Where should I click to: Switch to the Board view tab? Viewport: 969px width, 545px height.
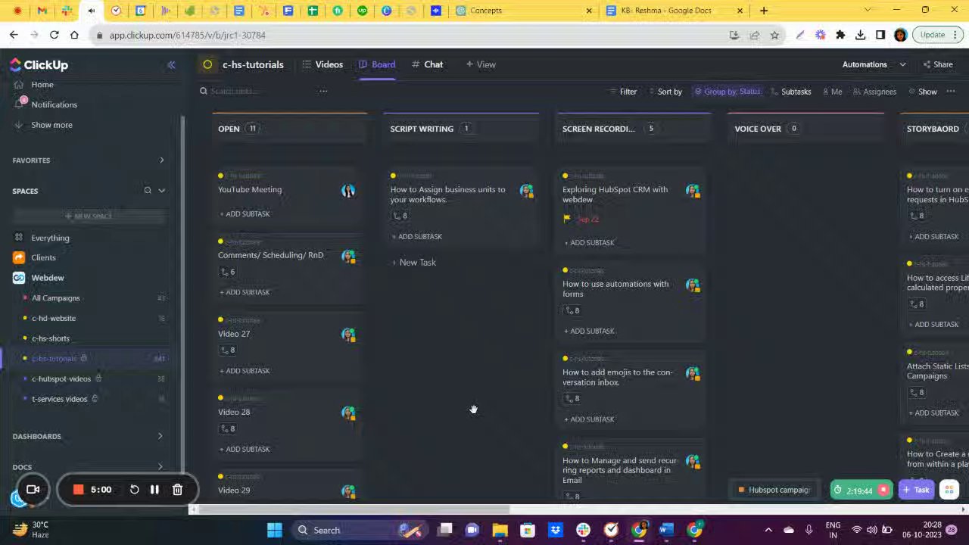(x=377, y=64)
